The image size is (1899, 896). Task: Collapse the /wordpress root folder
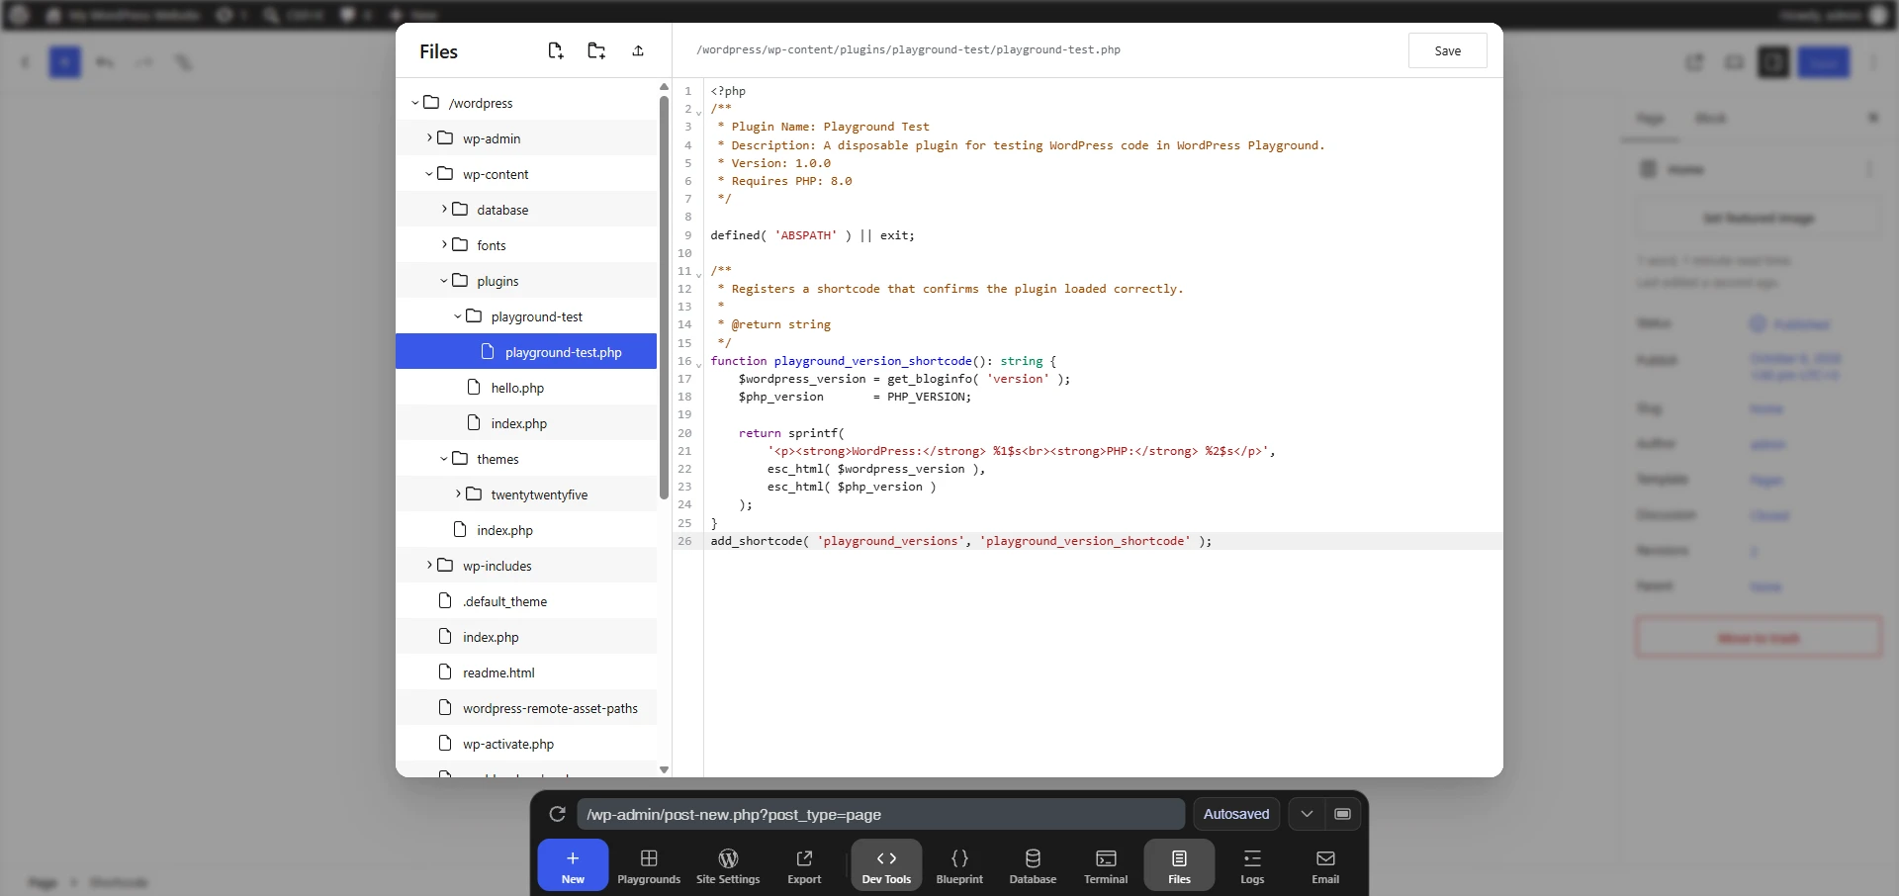pyautogui.click(x=415, y=103)
